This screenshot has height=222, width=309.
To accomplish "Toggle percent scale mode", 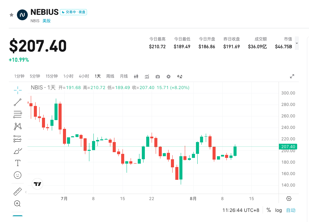I will tap(269, 210).
